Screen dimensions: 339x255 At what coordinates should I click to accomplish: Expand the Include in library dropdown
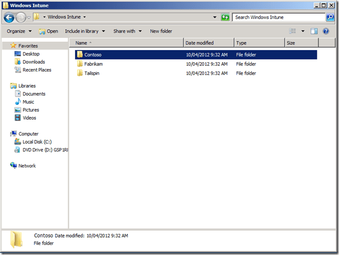[x=84, y=31]
